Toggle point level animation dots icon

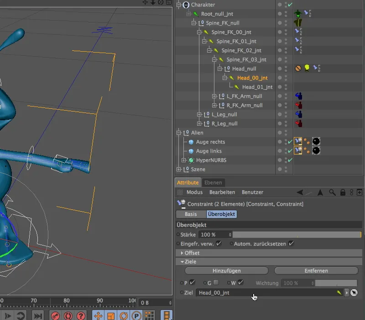tap(149, 315)
